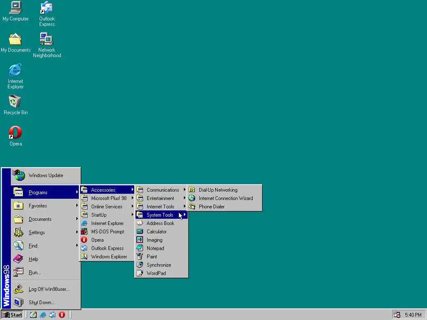The width and height of the screenshot is (427, 320).
Task: Click the Show Desktop quick launch icon
Action: 33,315
